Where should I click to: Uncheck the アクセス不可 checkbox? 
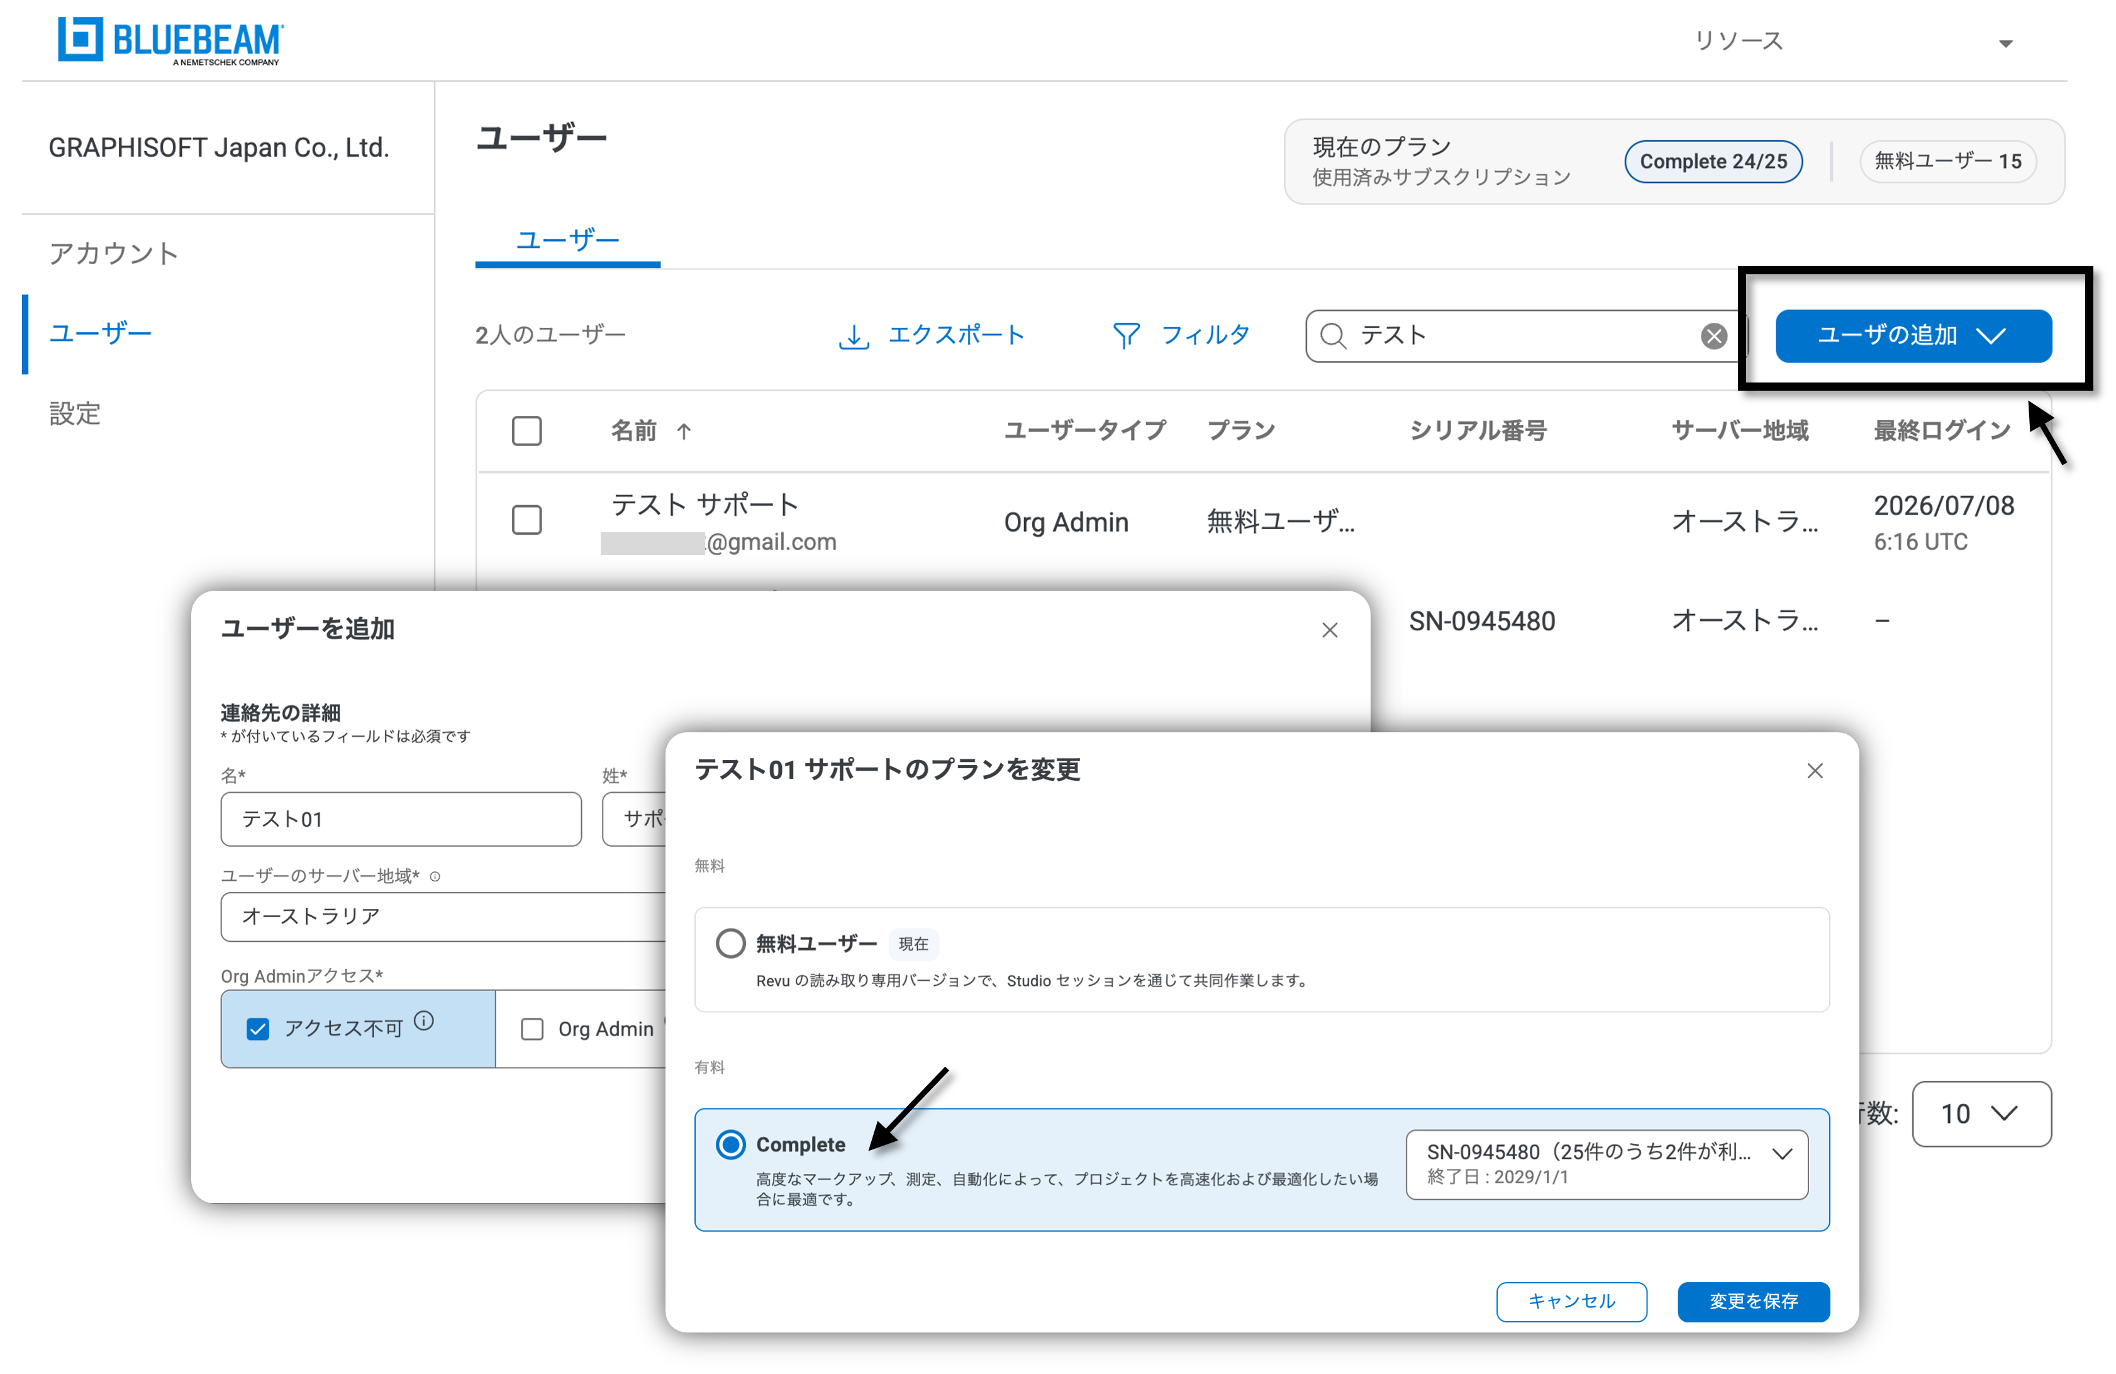[x=258, y=1029]
